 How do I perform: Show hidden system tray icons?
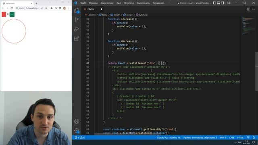(235, 142)
